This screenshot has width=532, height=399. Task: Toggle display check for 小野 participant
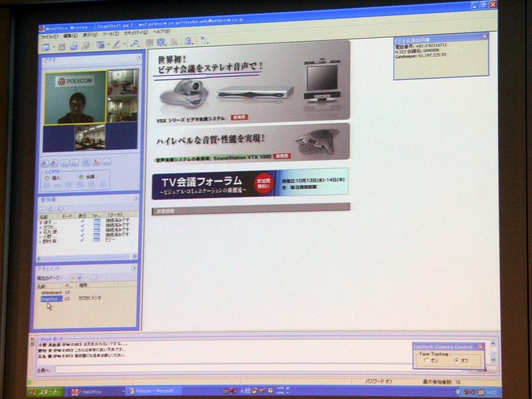(x=82, y=235)
